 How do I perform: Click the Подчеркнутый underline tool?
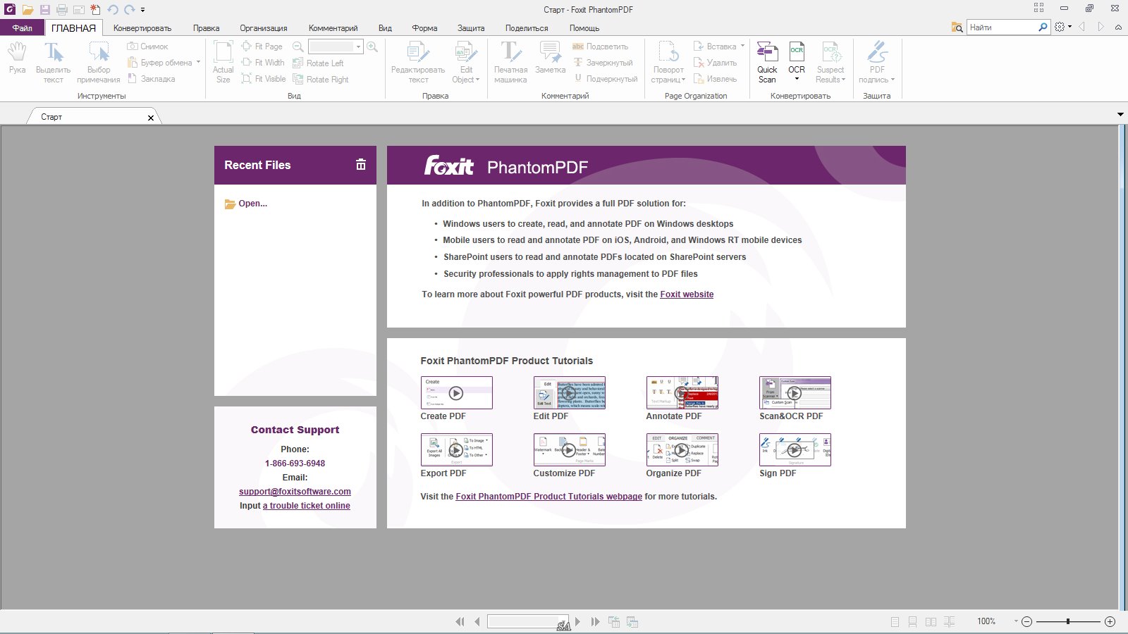pyautogui.click(x=606, y=79)
